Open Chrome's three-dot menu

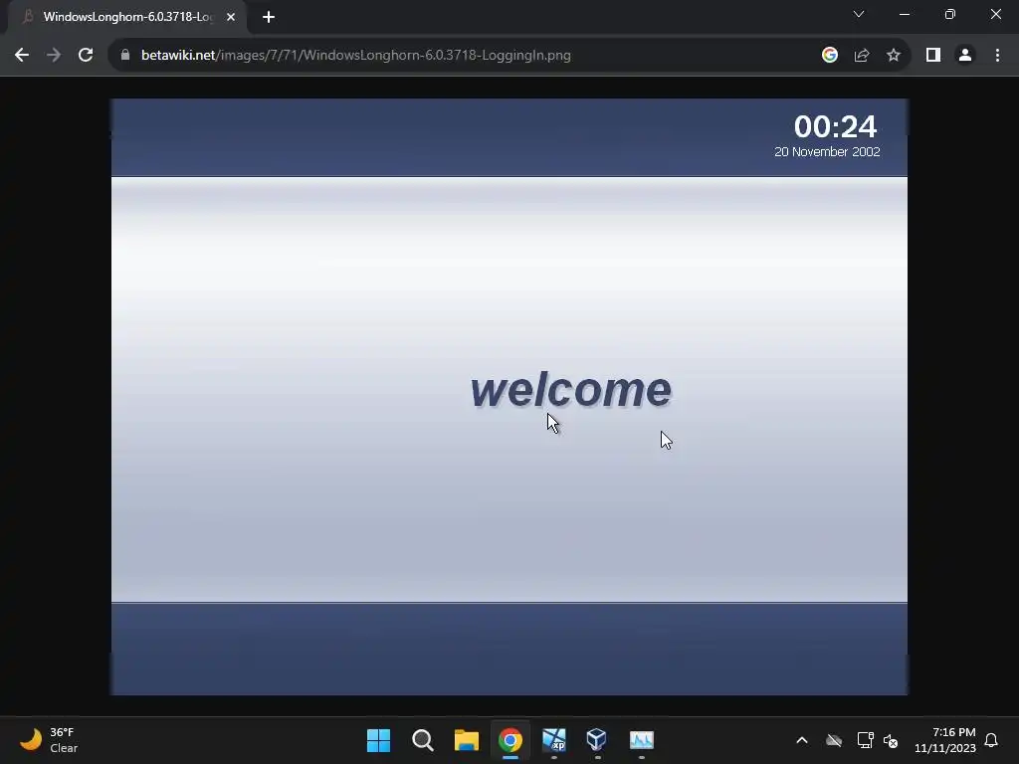pos(997,56)
